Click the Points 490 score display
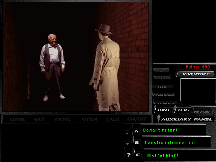The width and height of the screenshot is (216, 162). (x=198, y=67)
